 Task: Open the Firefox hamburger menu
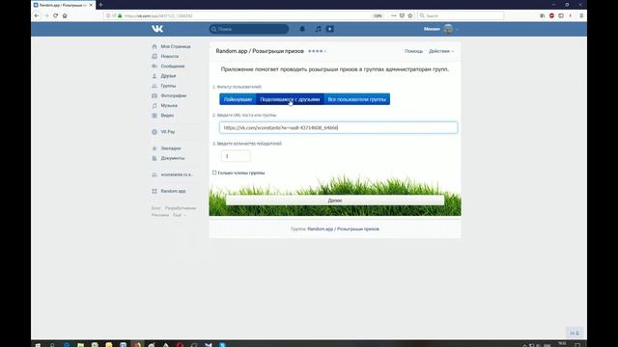tap(581, 15)
